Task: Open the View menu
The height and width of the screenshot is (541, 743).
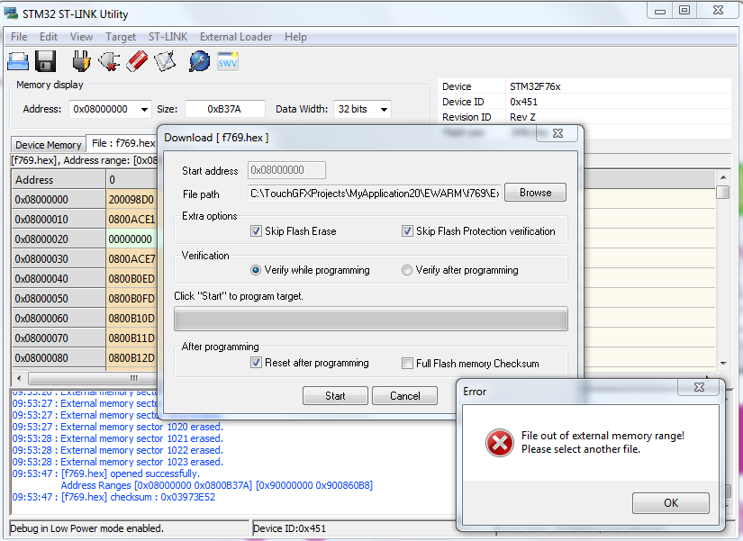Action: 81,37
